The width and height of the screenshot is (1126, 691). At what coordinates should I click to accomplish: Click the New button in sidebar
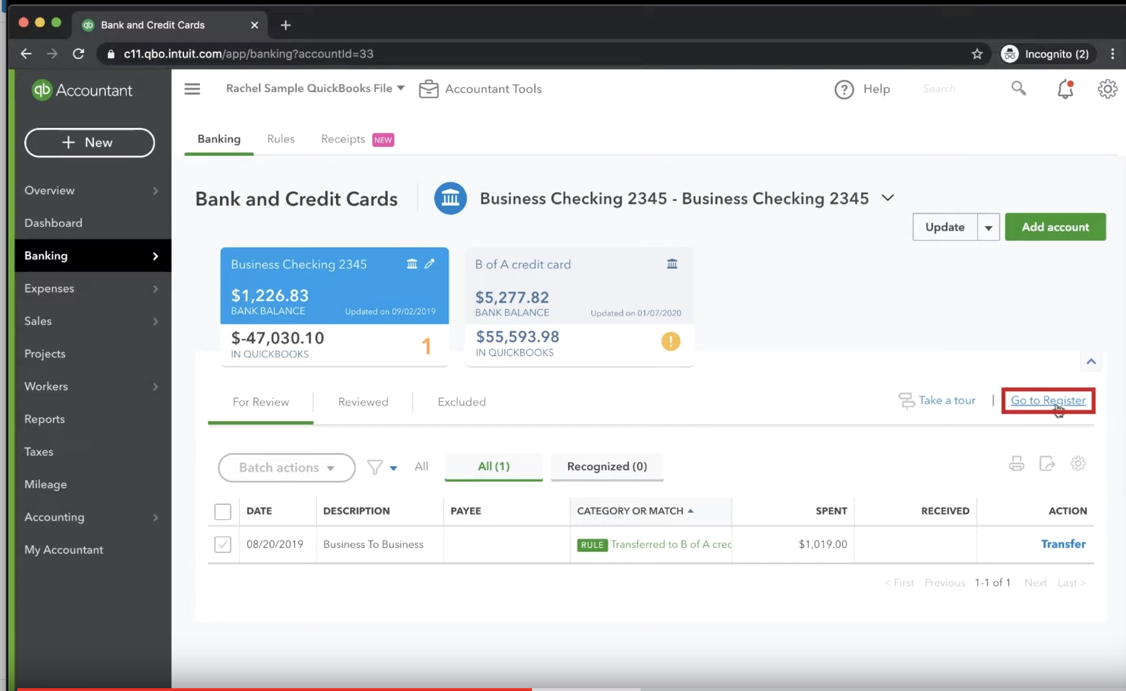(x=90, y=142)
